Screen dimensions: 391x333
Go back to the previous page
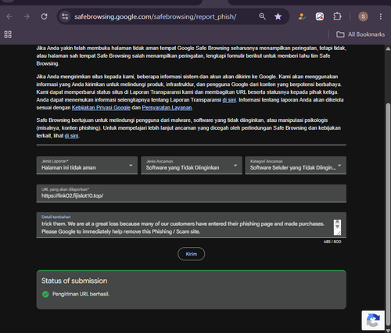(x=9, y=16)
